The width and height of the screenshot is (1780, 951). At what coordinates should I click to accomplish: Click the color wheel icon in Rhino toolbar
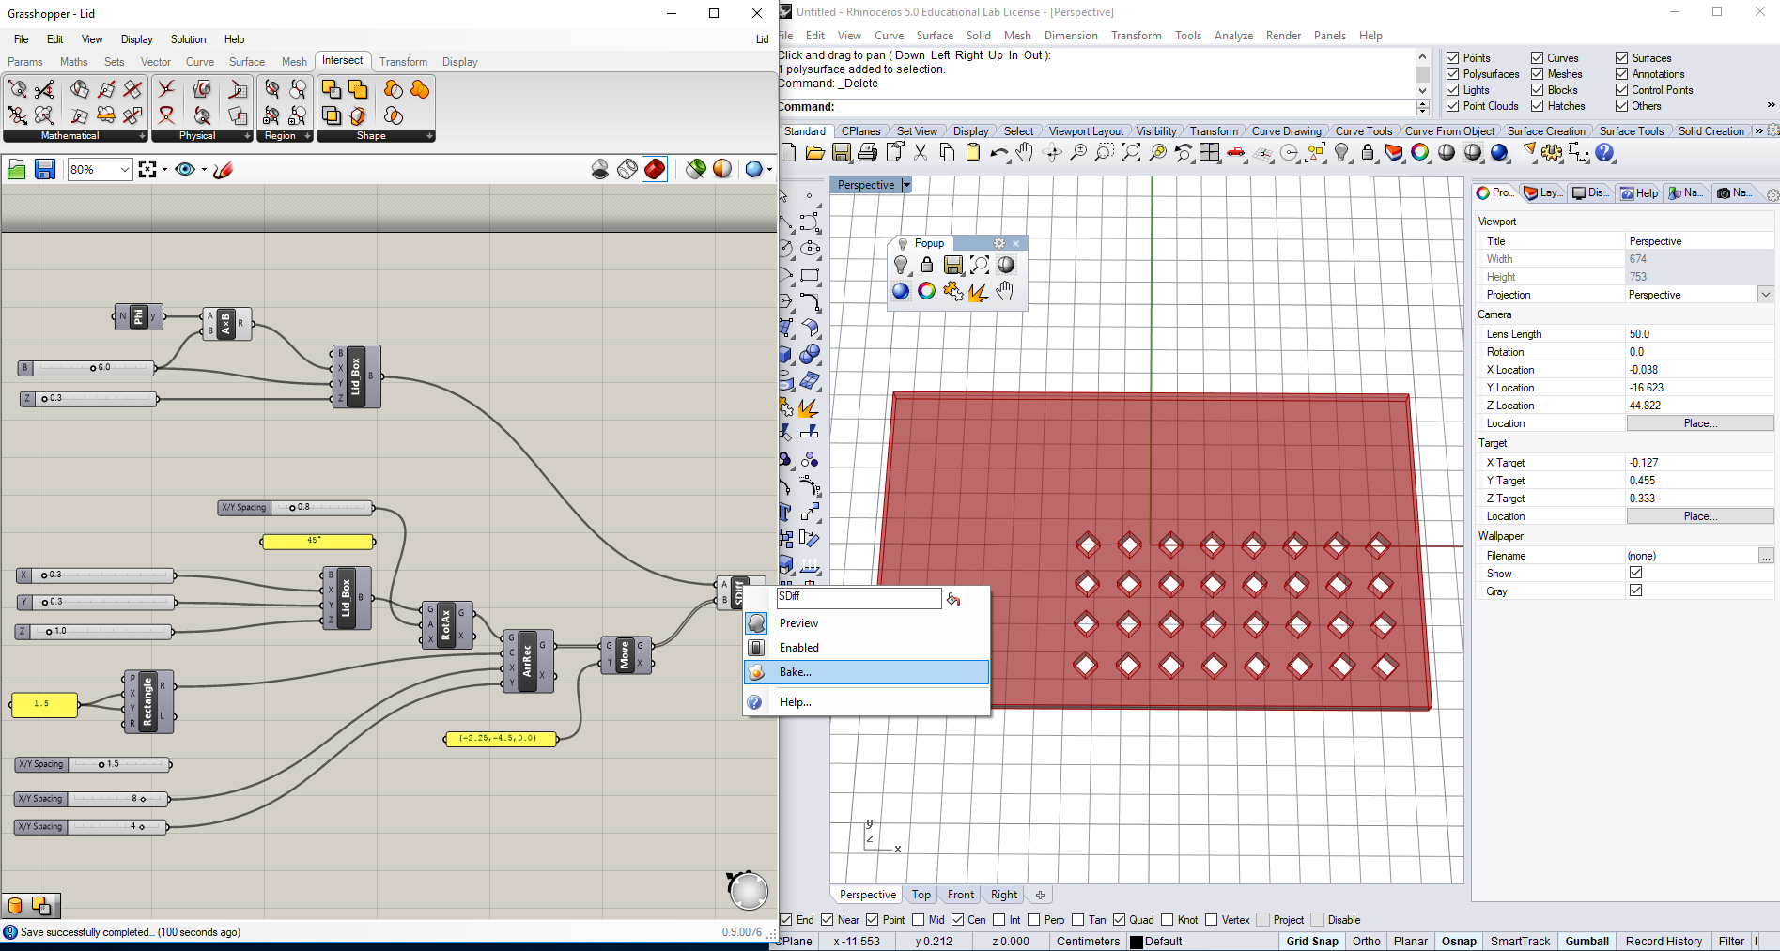(1420, 152)
